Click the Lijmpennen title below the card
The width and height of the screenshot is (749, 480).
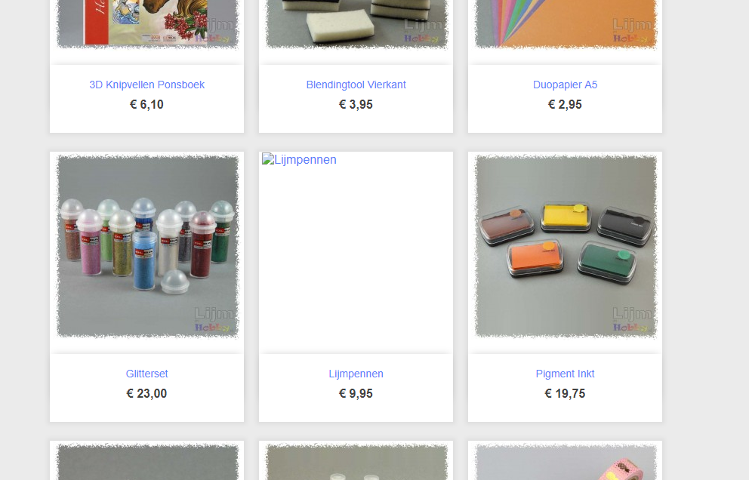[356, 374]
